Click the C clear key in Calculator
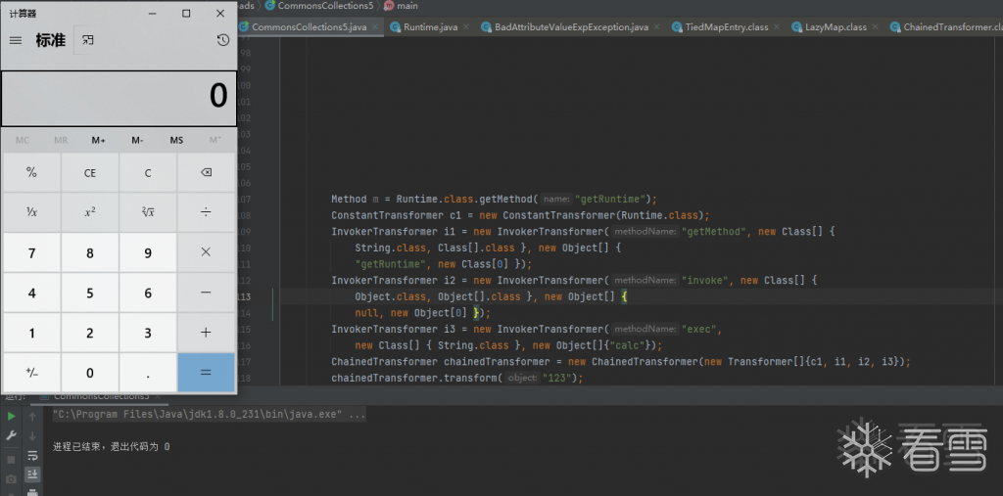 pyautogui.click(x=148, y=172)
